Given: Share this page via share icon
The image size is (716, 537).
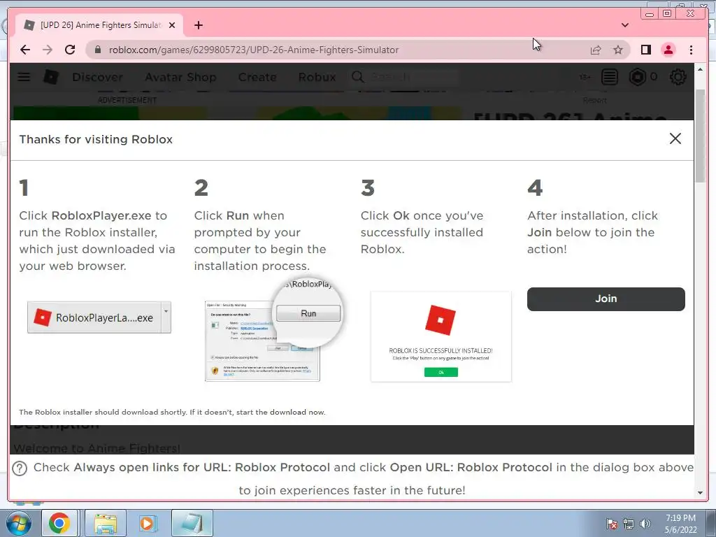Looking at the screenshot, I should coord(596,50).
